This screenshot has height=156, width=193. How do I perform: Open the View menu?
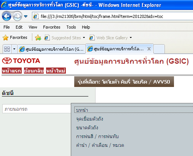[x=33, y=27]
